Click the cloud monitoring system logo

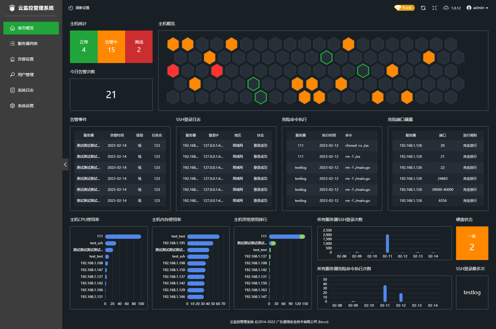tap(12, 8)
